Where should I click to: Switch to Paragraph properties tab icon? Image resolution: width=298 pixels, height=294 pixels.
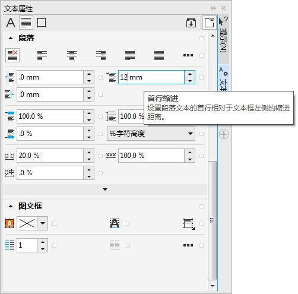coord(26,23)
